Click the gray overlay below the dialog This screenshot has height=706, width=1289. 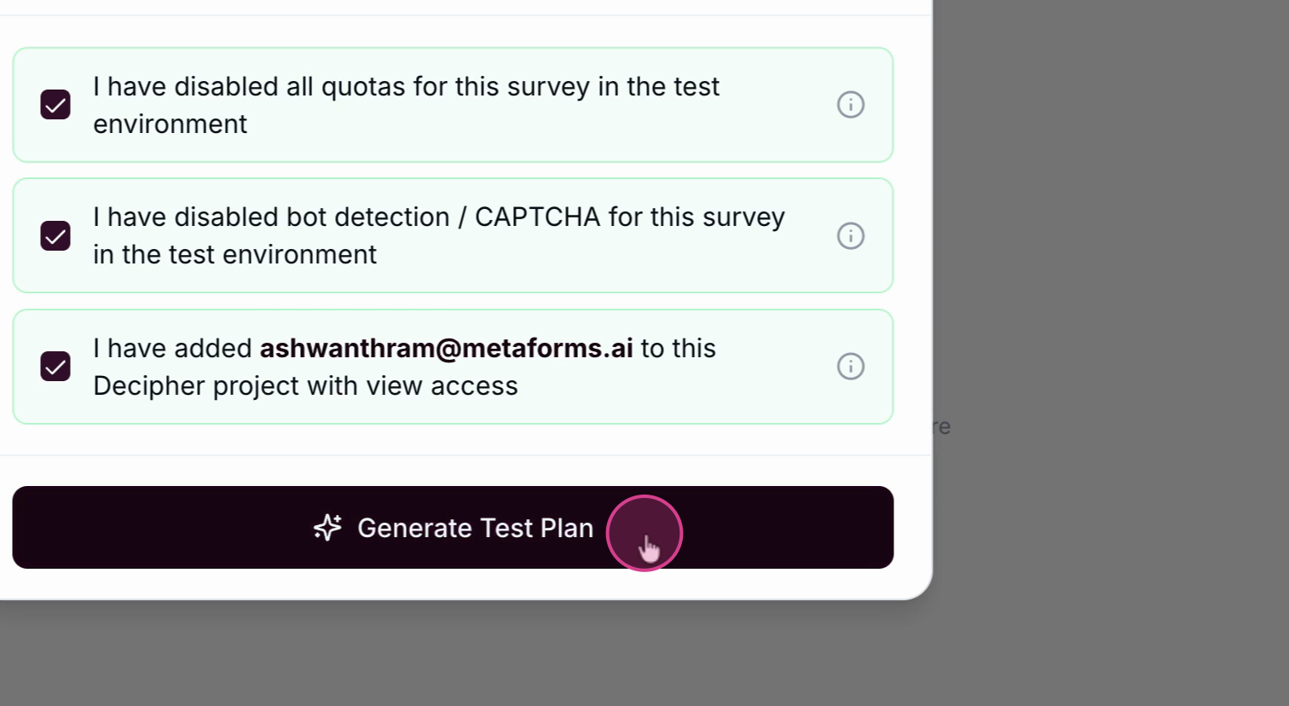click(512, 657)
